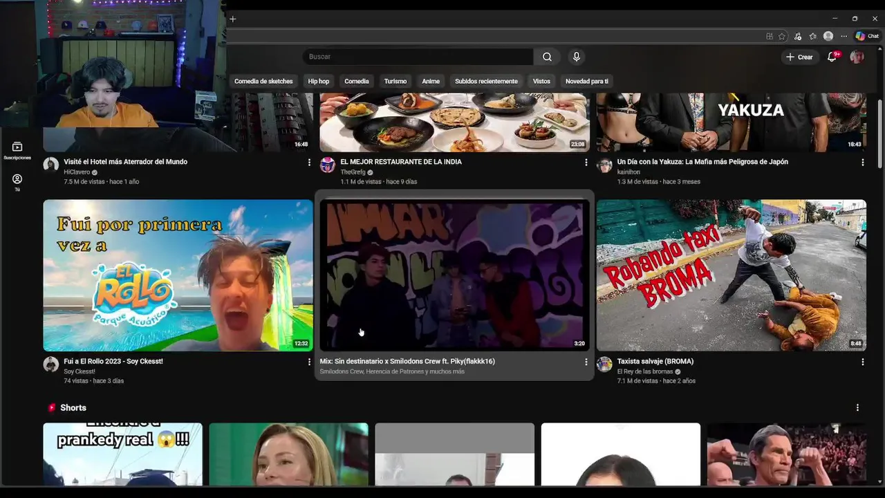Viewport: 885px width, 498px height.
Task: Select the Vistos filter chip
Action: 541,81
